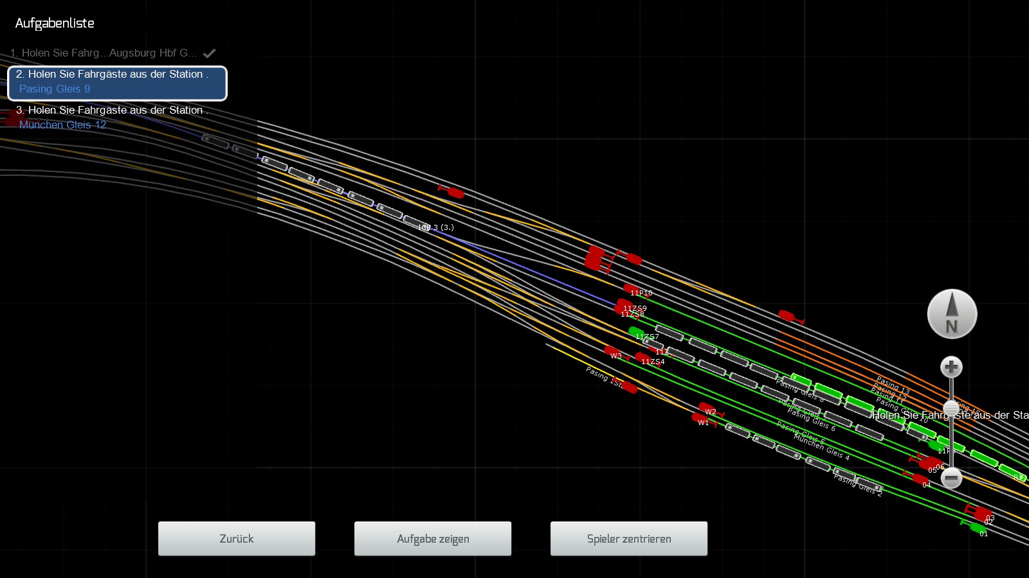Click the zoom slider handle
This screenshot has height=578, width=1029.
(951, 408)
